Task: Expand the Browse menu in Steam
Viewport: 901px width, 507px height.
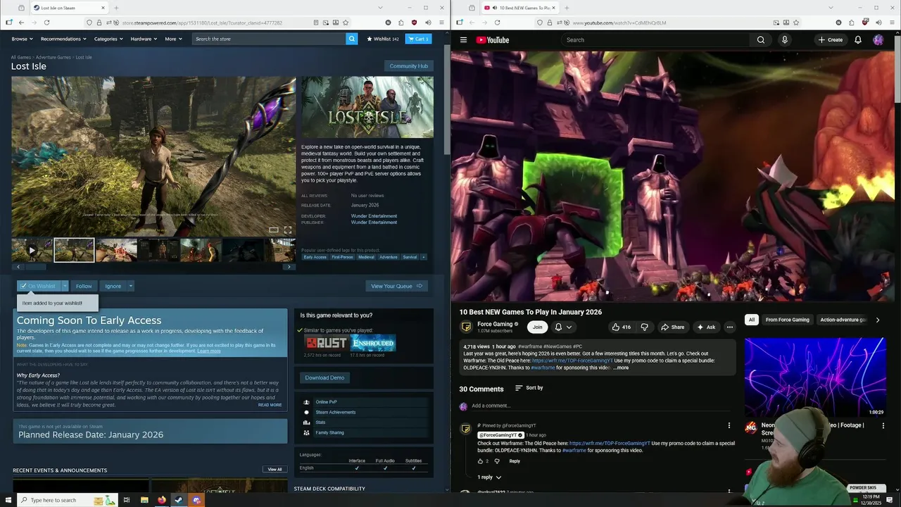Action: pyautogui.click(x=21, y=39)
